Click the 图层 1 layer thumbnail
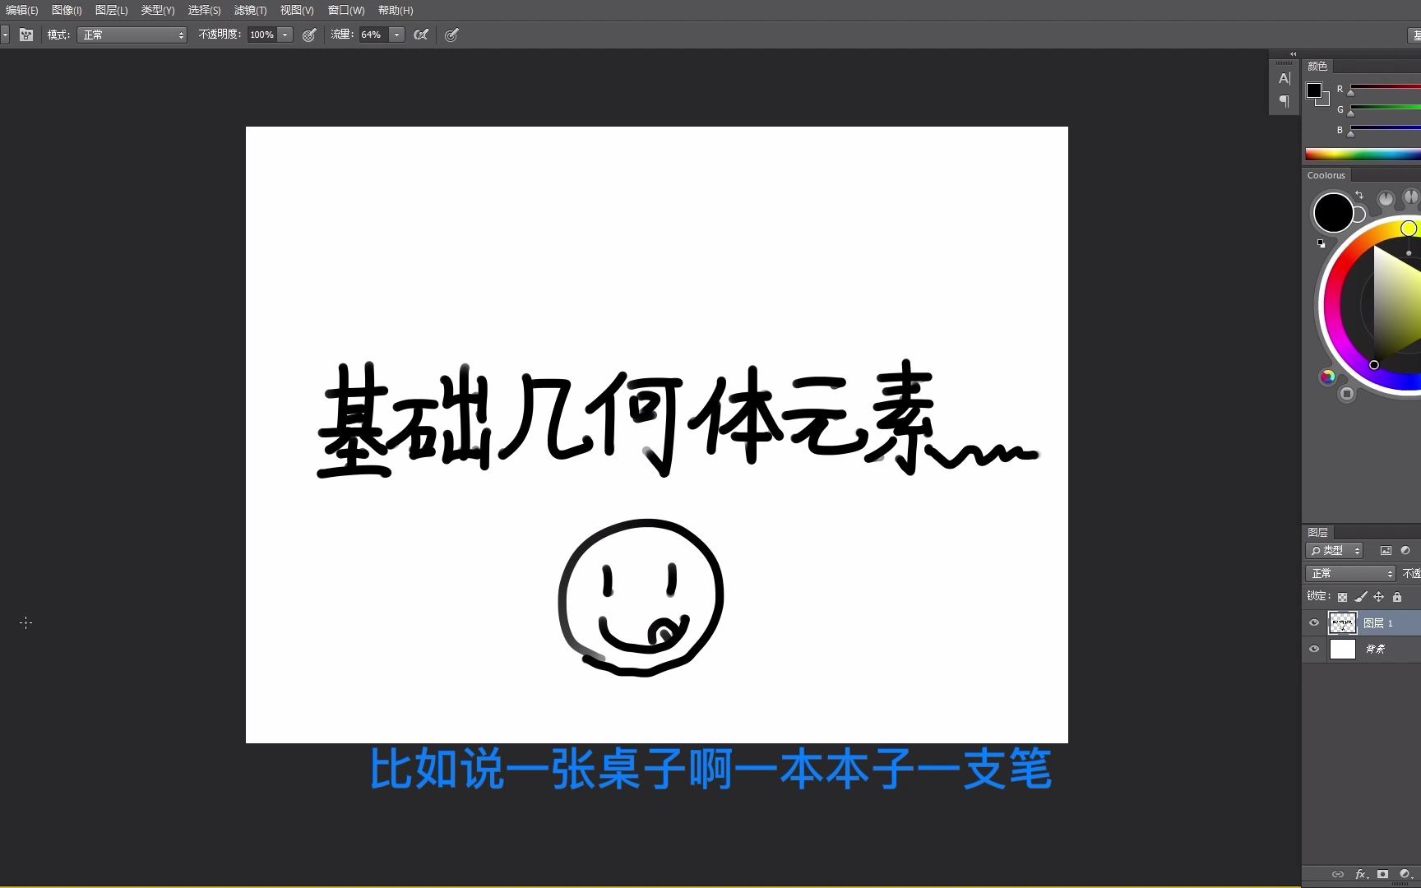 (1343, 622)
